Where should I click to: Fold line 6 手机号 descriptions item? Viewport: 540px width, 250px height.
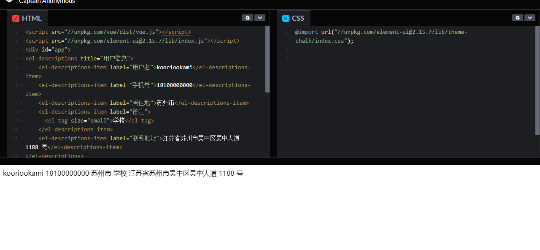(22, 85)
